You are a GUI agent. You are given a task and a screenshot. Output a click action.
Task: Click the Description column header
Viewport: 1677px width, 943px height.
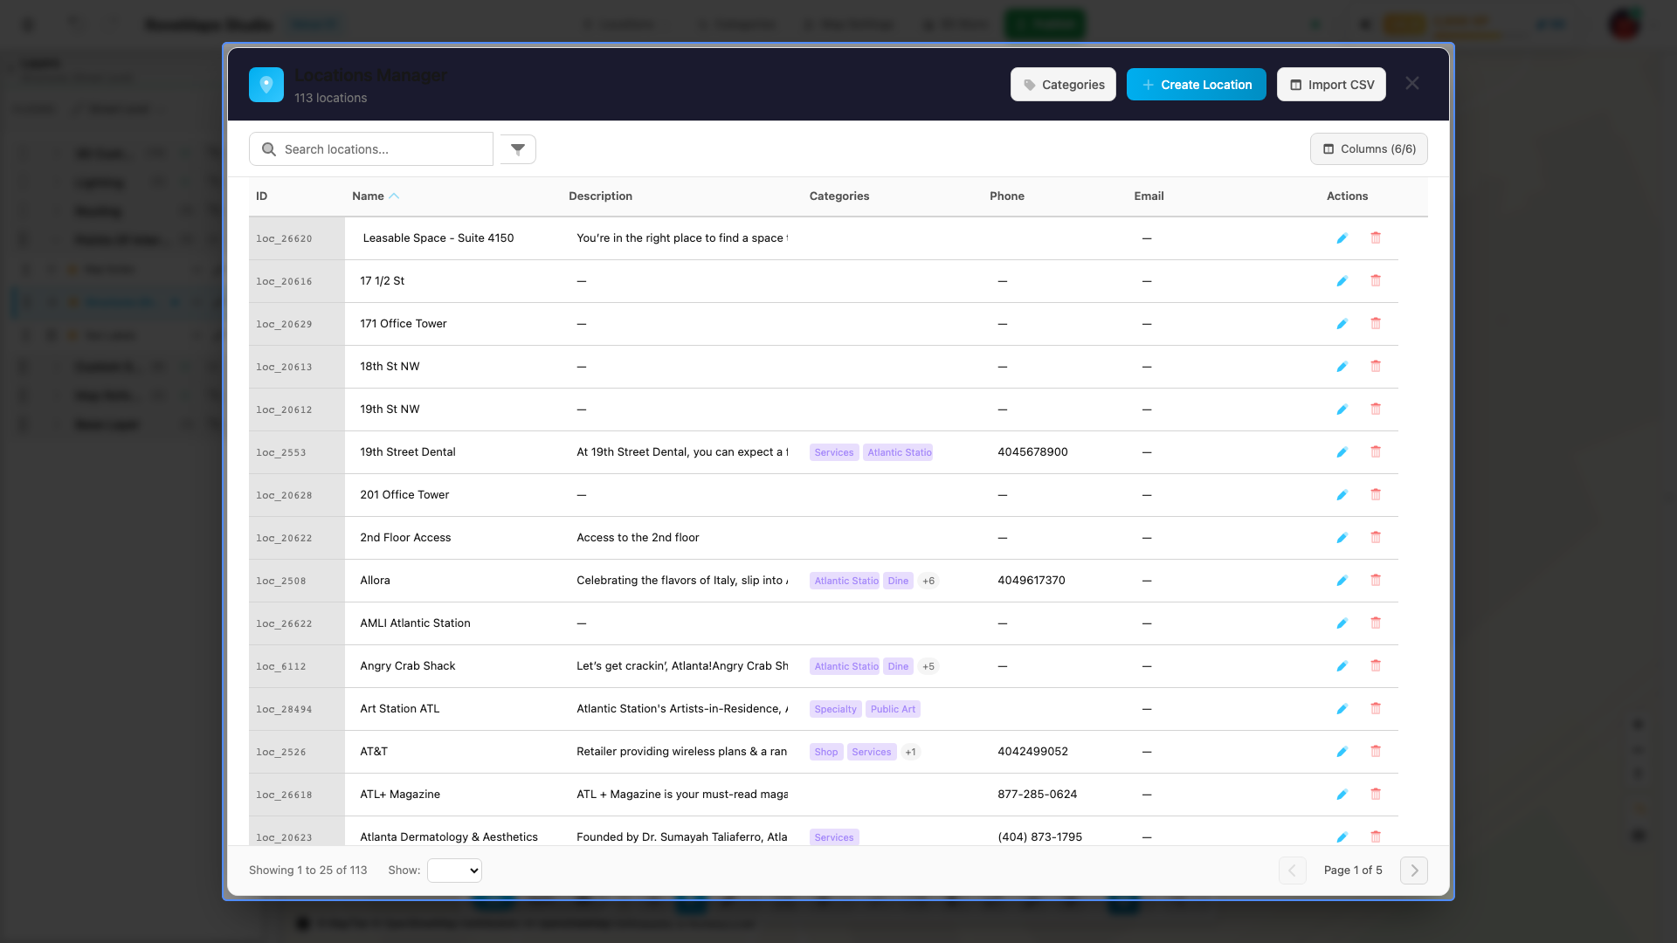[x=600, y=196]
